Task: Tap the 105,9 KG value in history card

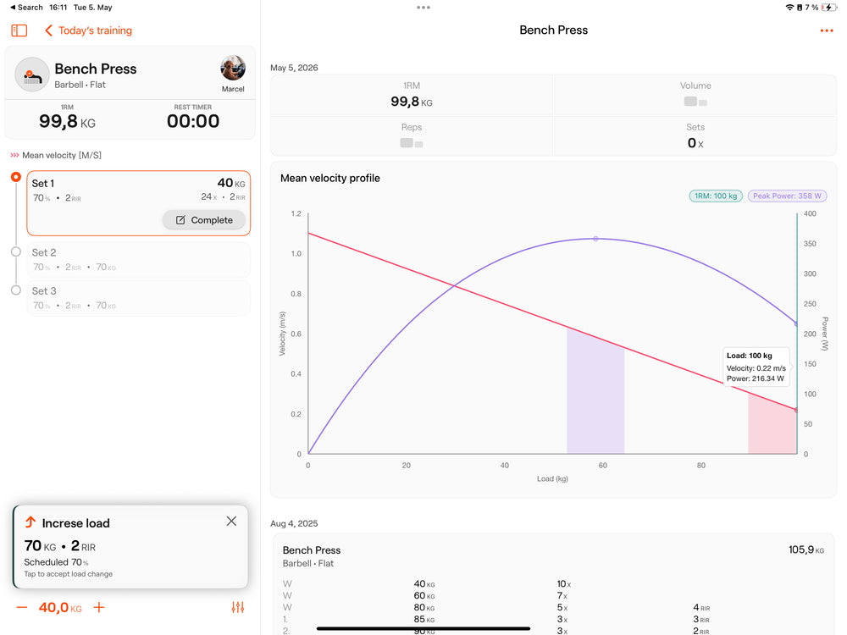Action: pyautogui.click(x=806, y=549)
